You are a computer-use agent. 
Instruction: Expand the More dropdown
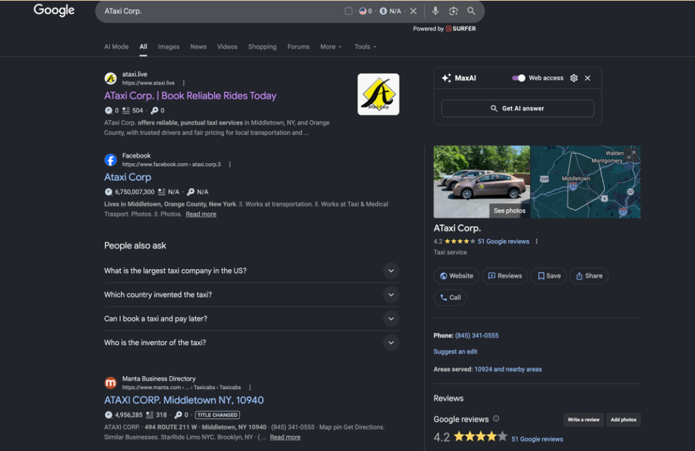[331, 47]
